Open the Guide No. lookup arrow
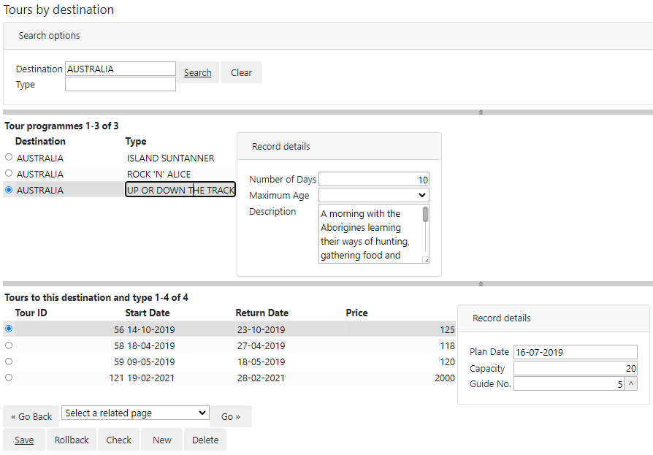This screenshot has width=653, height=455. (631, 384)
